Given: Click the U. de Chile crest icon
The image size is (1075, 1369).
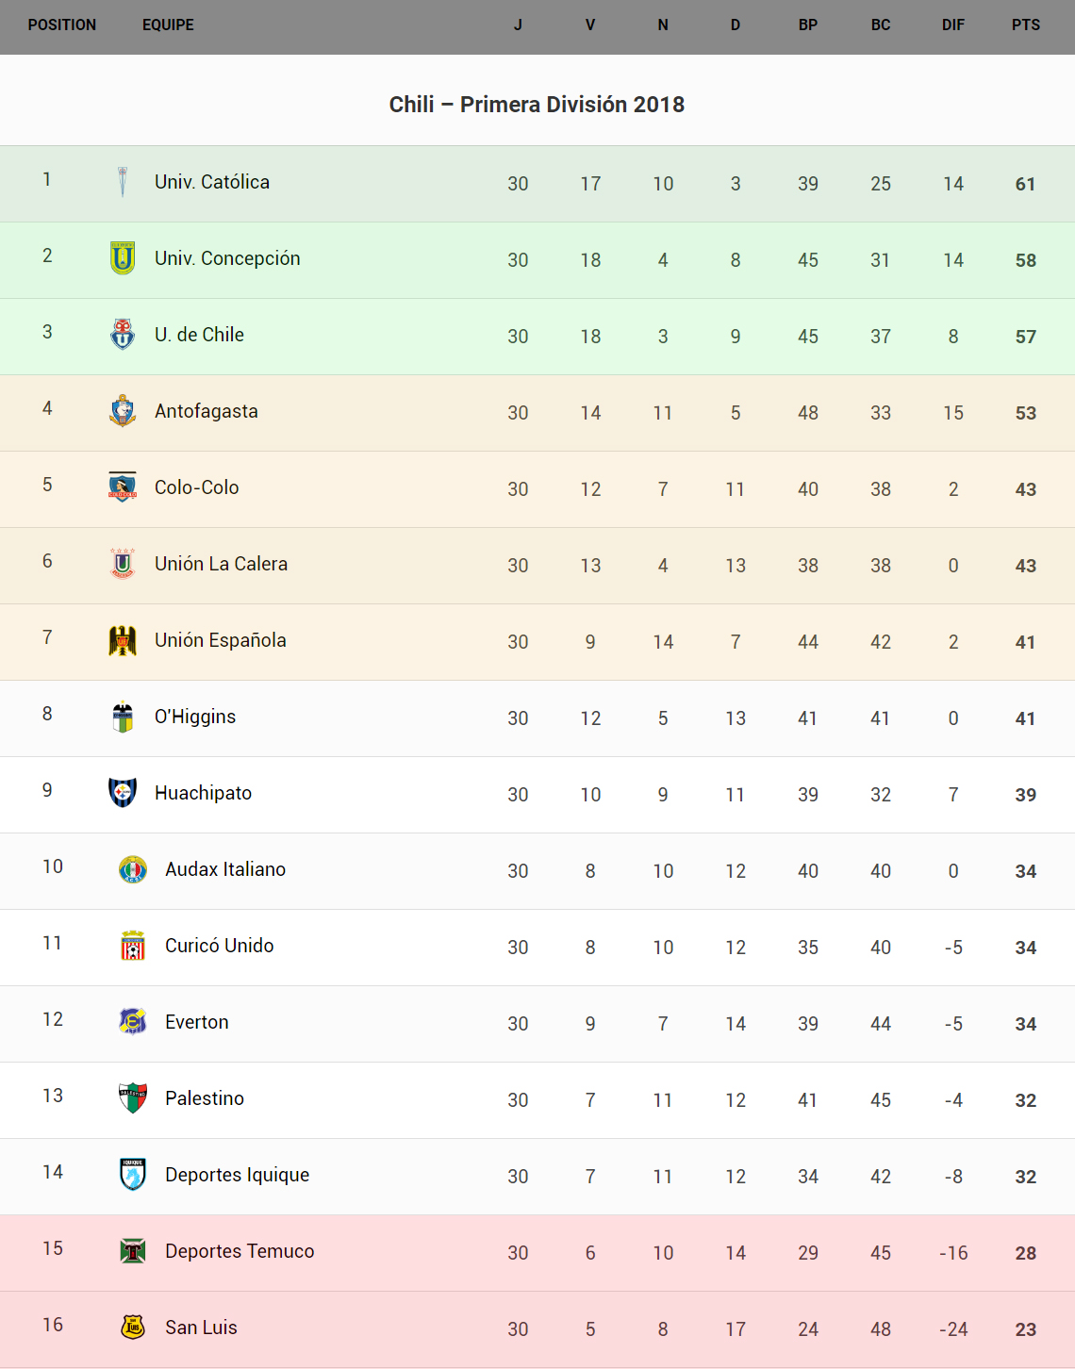Looking at the screenshot, I should [x=123, y=335].
